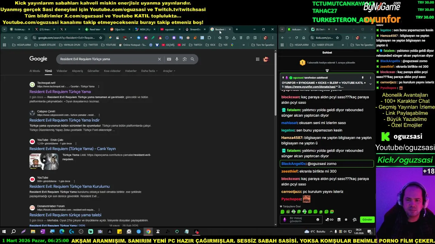Open the Kick chat shop icon
The image size is (435, 244).
tap(339, 220)
